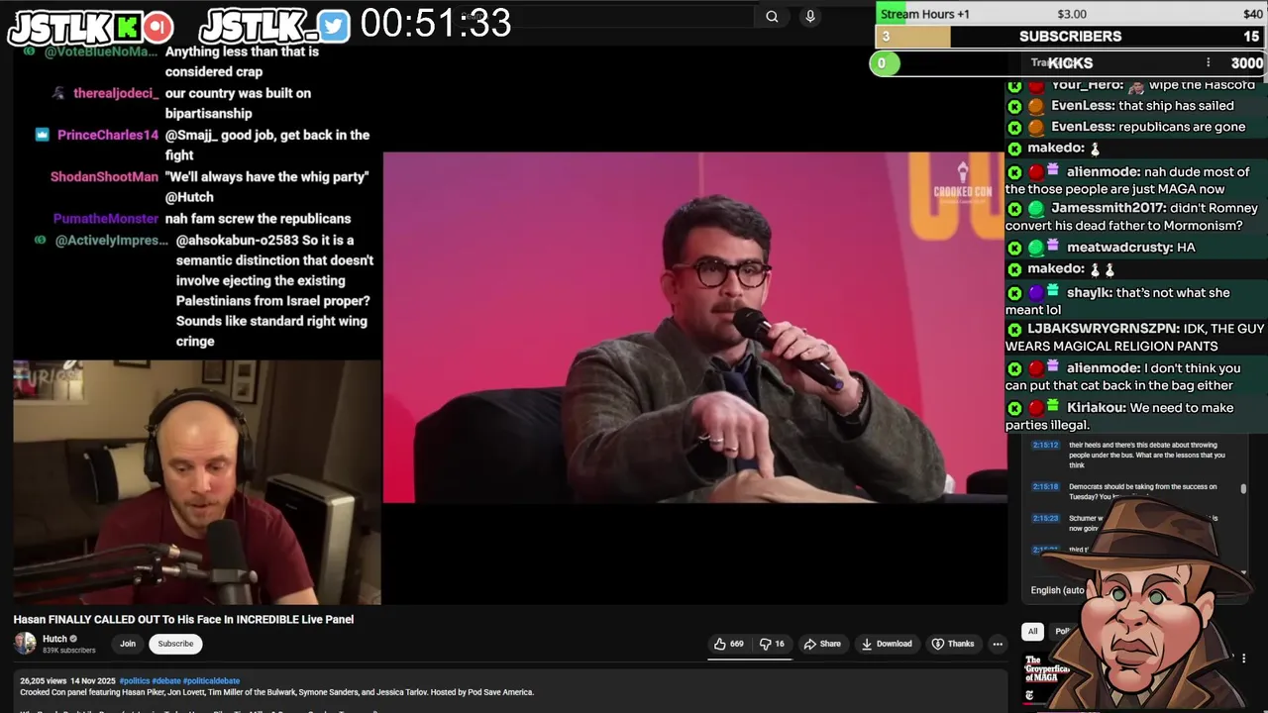This screenshot has height=713, width=1268.
Task: Open more actions ellipsis beside Thanks
Action: tap(998, 644)
